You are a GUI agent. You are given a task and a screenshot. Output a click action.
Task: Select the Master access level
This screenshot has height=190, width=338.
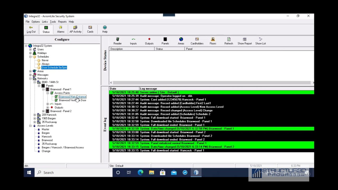45,130
